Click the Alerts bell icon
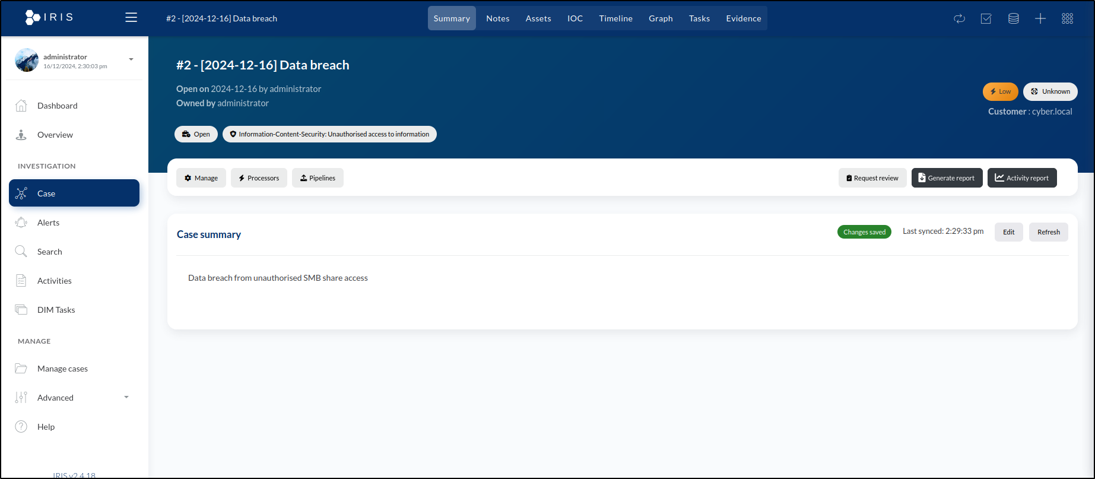 [21, 223]
